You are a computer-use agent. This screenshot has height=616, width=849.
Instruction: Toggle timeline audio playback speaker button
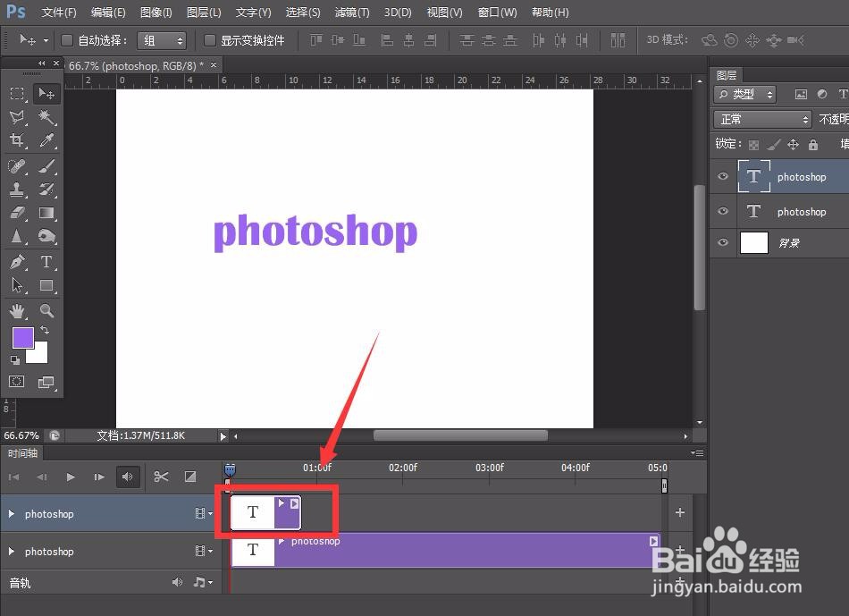pyautogui.click(x=128, y=477)
